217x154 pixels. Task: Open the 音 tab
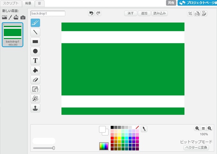click(x=39, y=3)
